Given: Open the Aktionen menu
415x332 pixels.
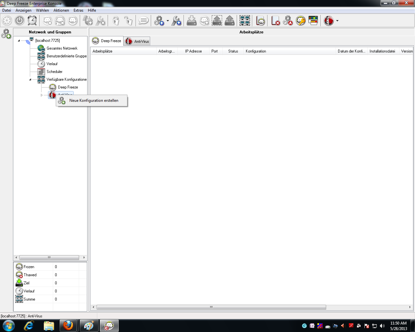Looking at the screenshot, I should coord(61,10).
